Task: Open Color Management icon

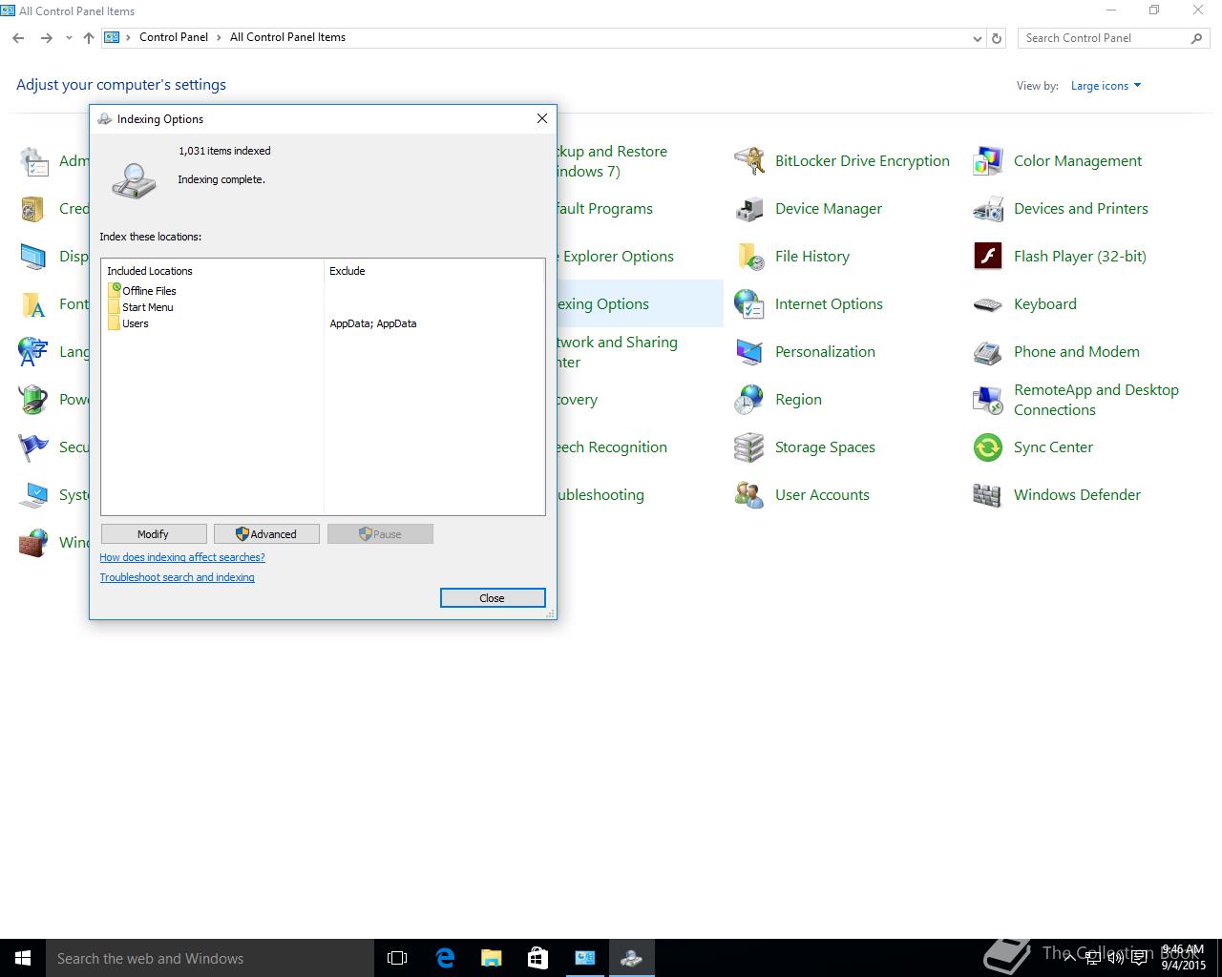Action: pos(988,161)
